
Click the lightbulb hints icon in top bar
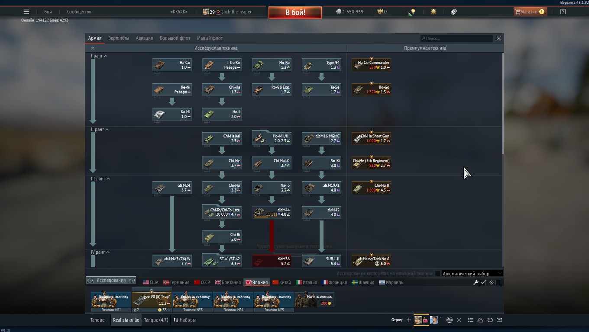point(412,12)
